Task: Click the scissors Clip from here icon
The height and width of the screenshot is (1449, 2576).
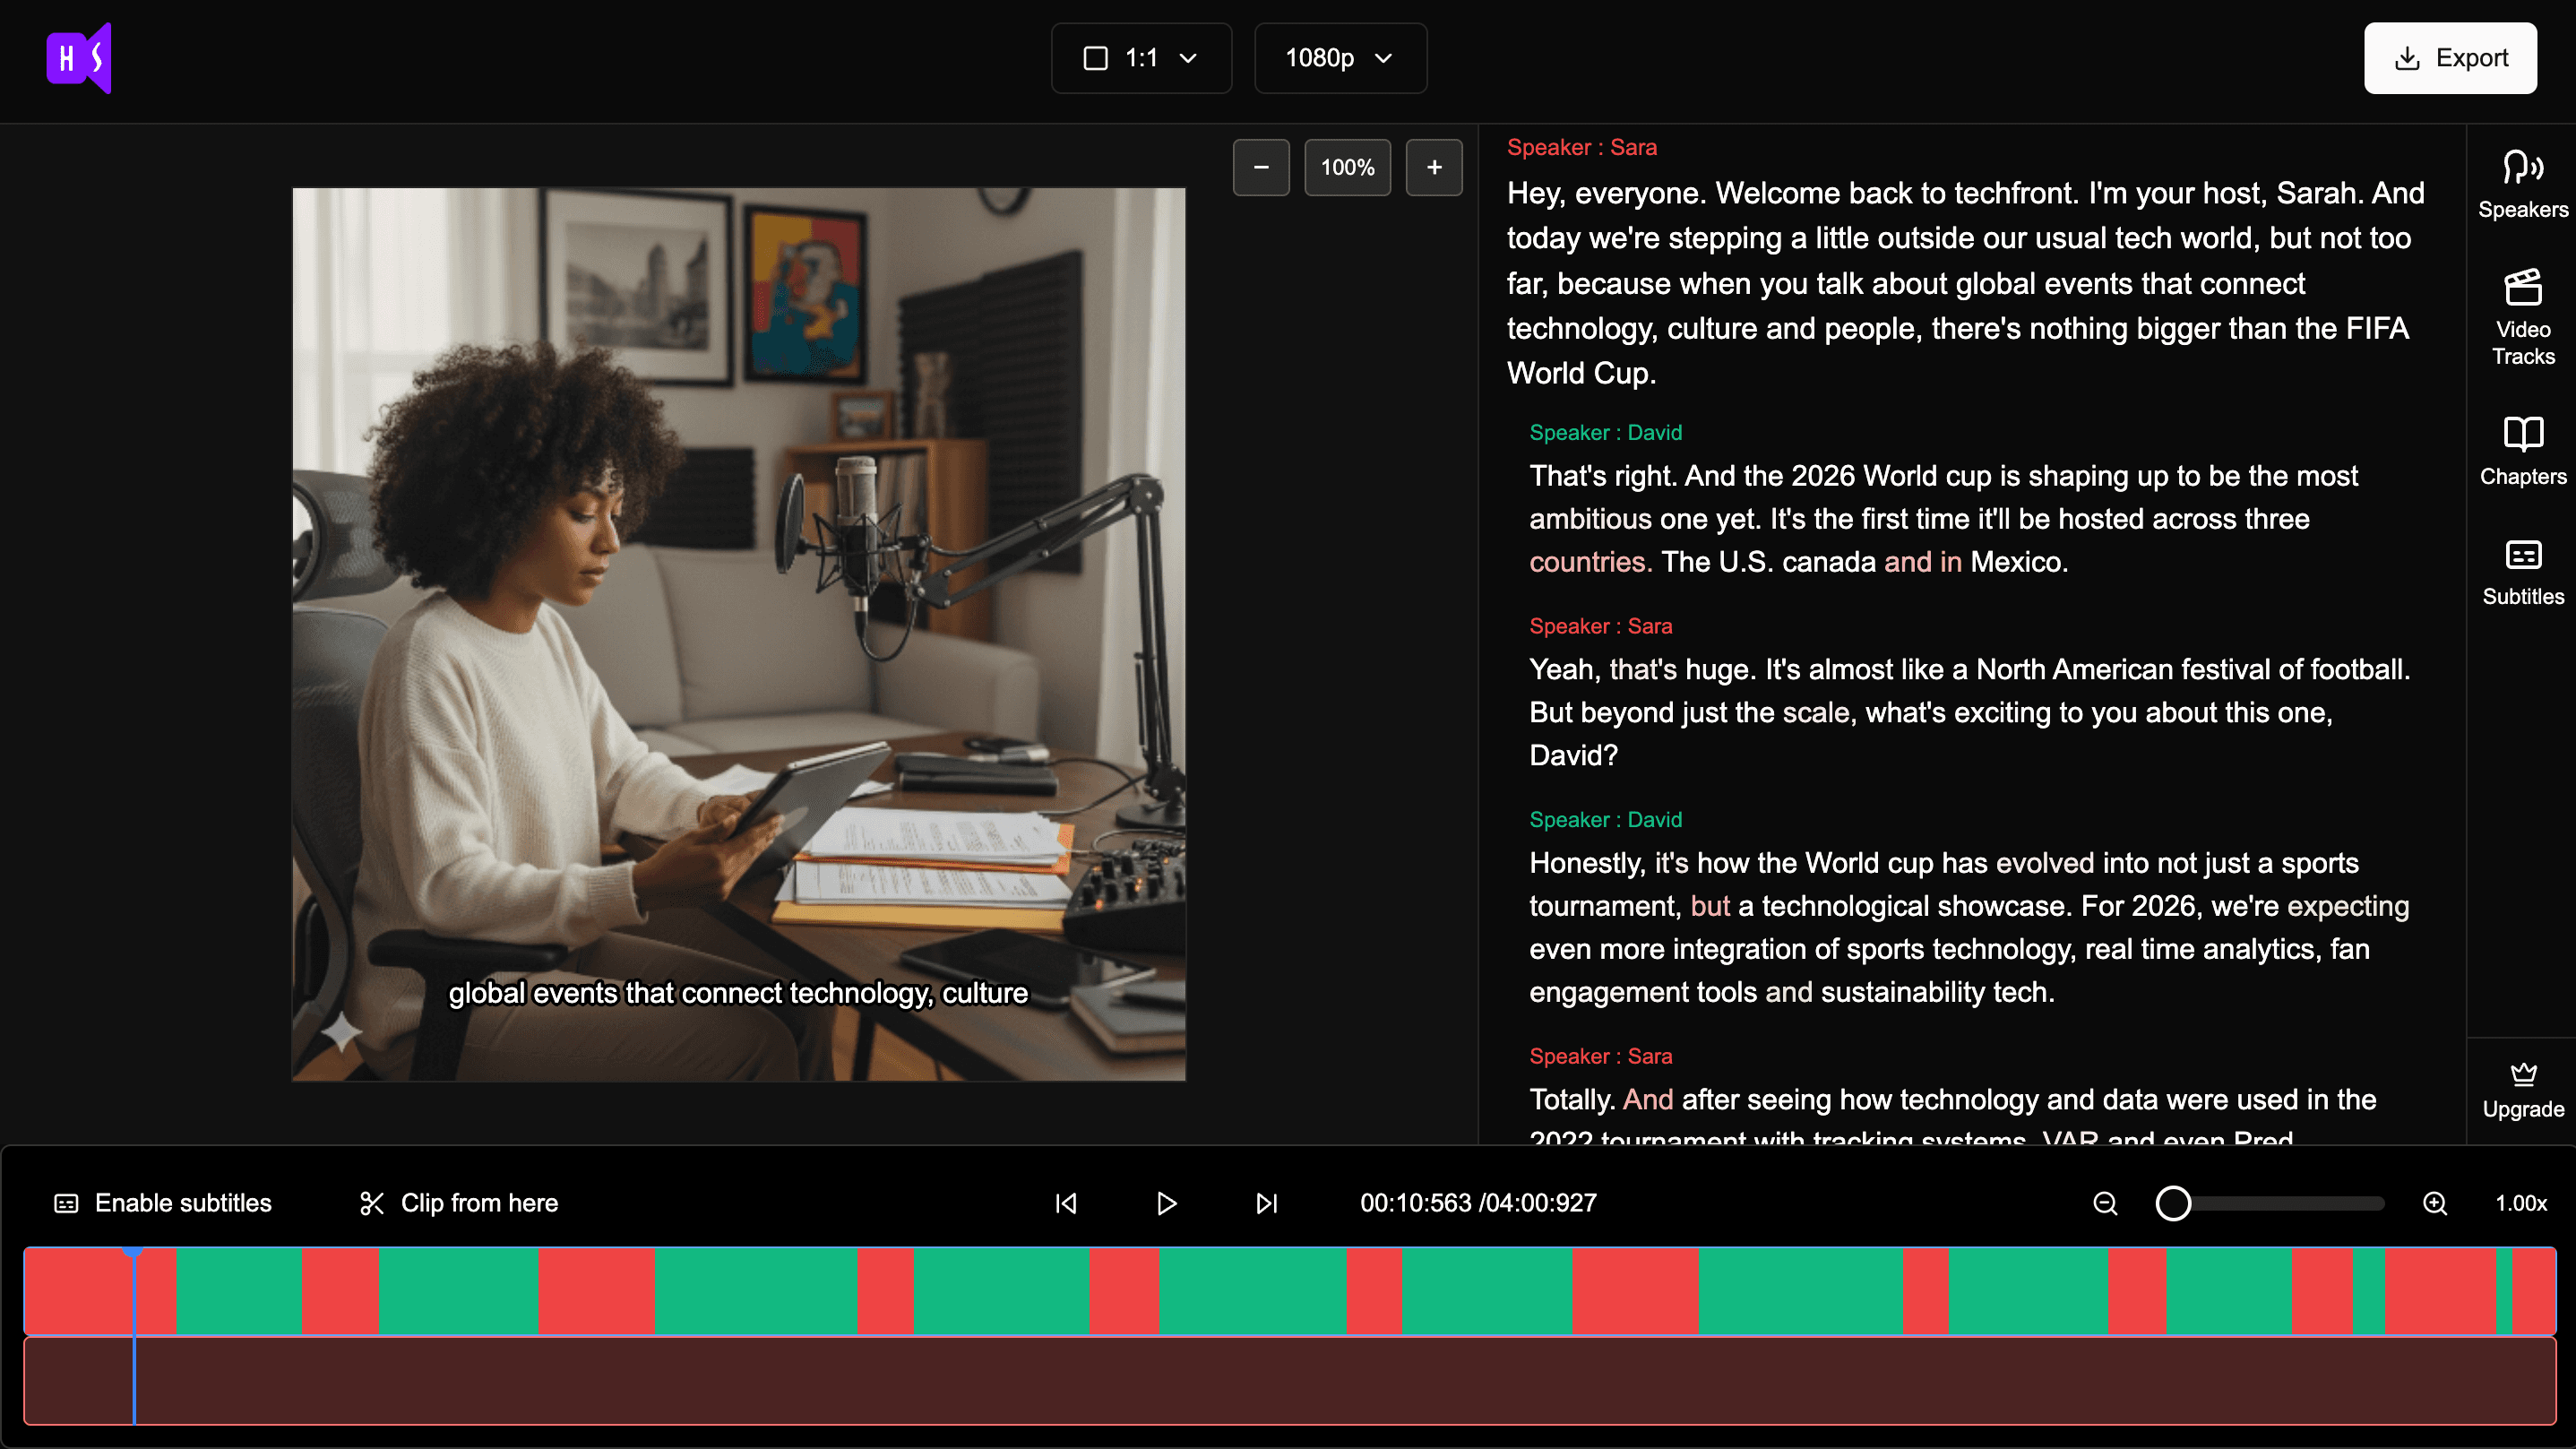Action: 371,1203
